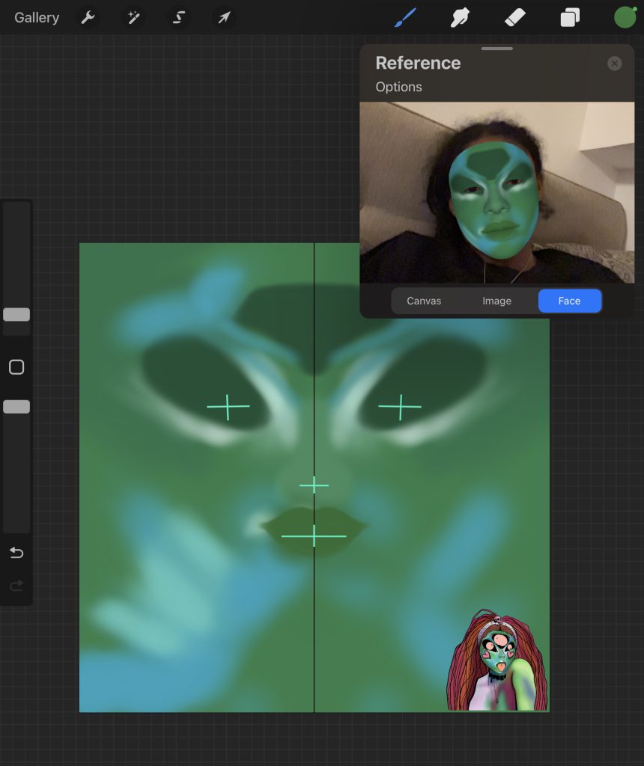Close the Reference panel
The height and width of the screenshot is (766, 644).
click(614, 63)
